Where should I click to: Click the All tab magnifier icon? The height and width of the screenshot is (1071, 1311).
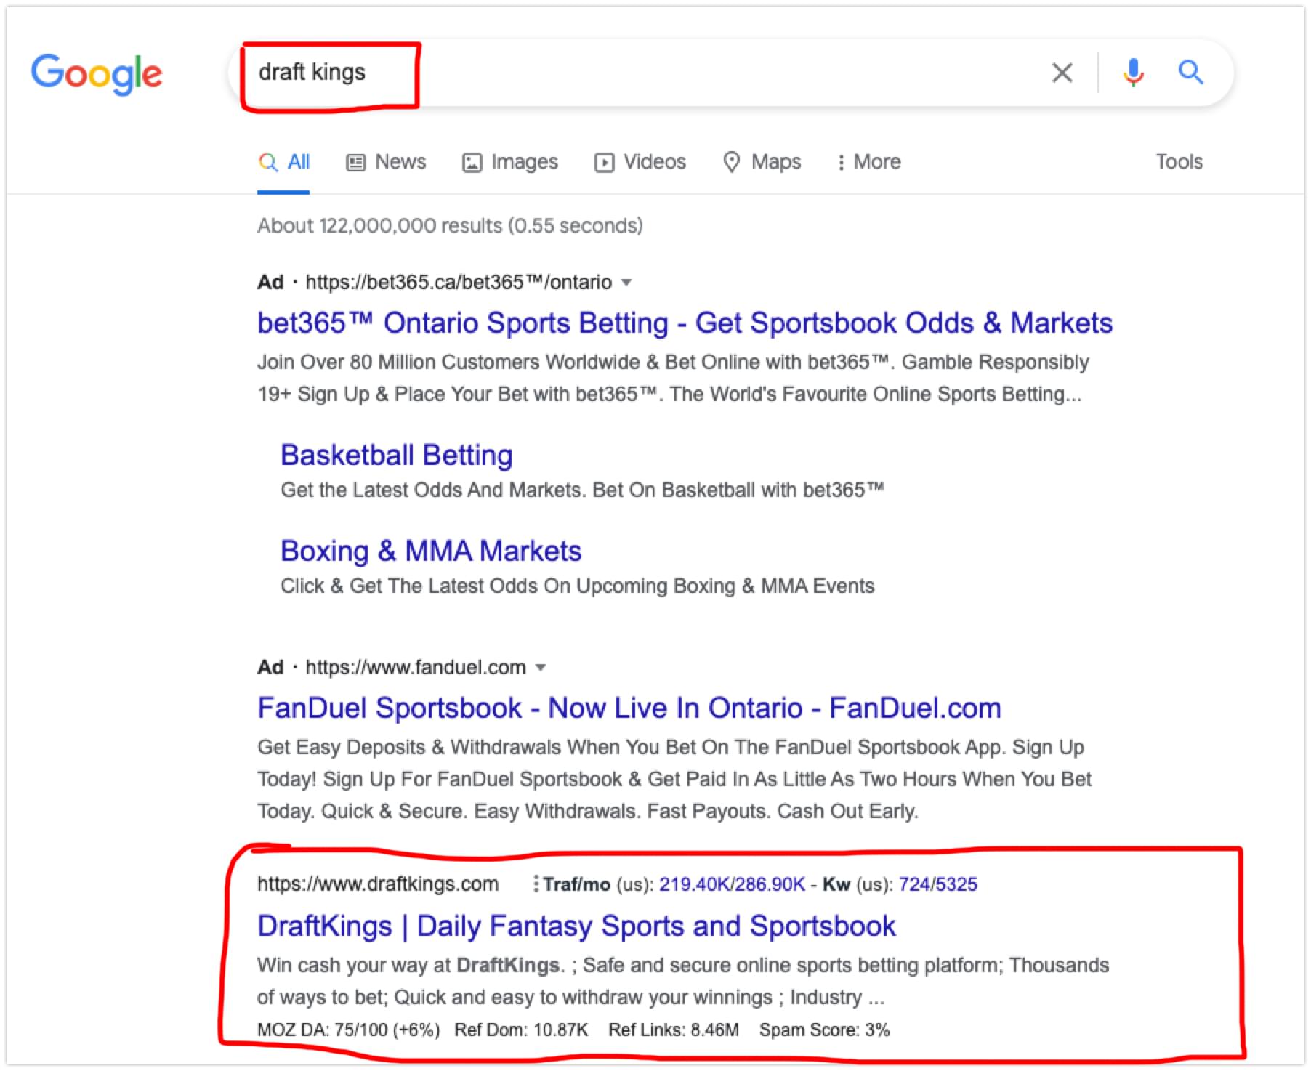click(x=267, y=162)
